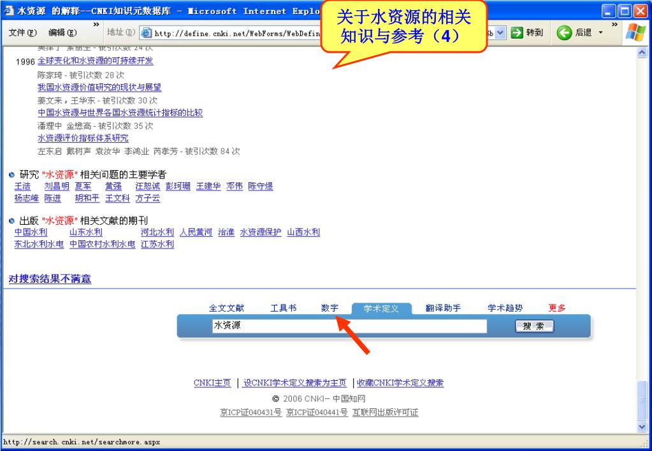Open journal 江苏水利
652x451 pixels.
pyautogui.click(x=157, y=245)
